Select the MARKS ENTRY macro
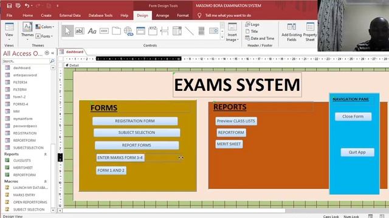The height and width of the screenshot is (218, 389). click(24, 195)
